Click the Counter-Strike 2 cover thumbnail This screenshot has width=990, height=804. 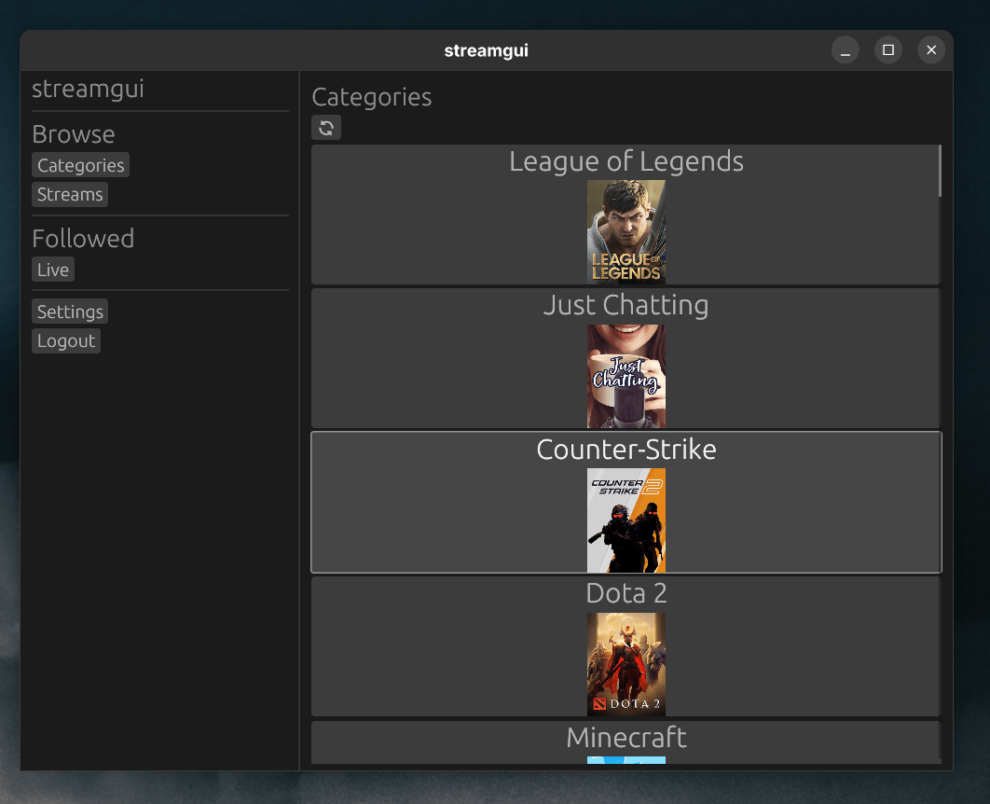(x=626, y=520)
